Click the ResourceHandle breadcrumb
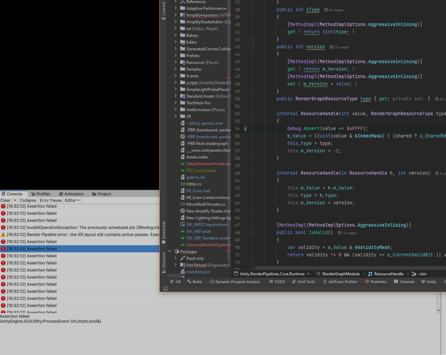Viewport: 446px width, 355px height. tap(388, 274)
